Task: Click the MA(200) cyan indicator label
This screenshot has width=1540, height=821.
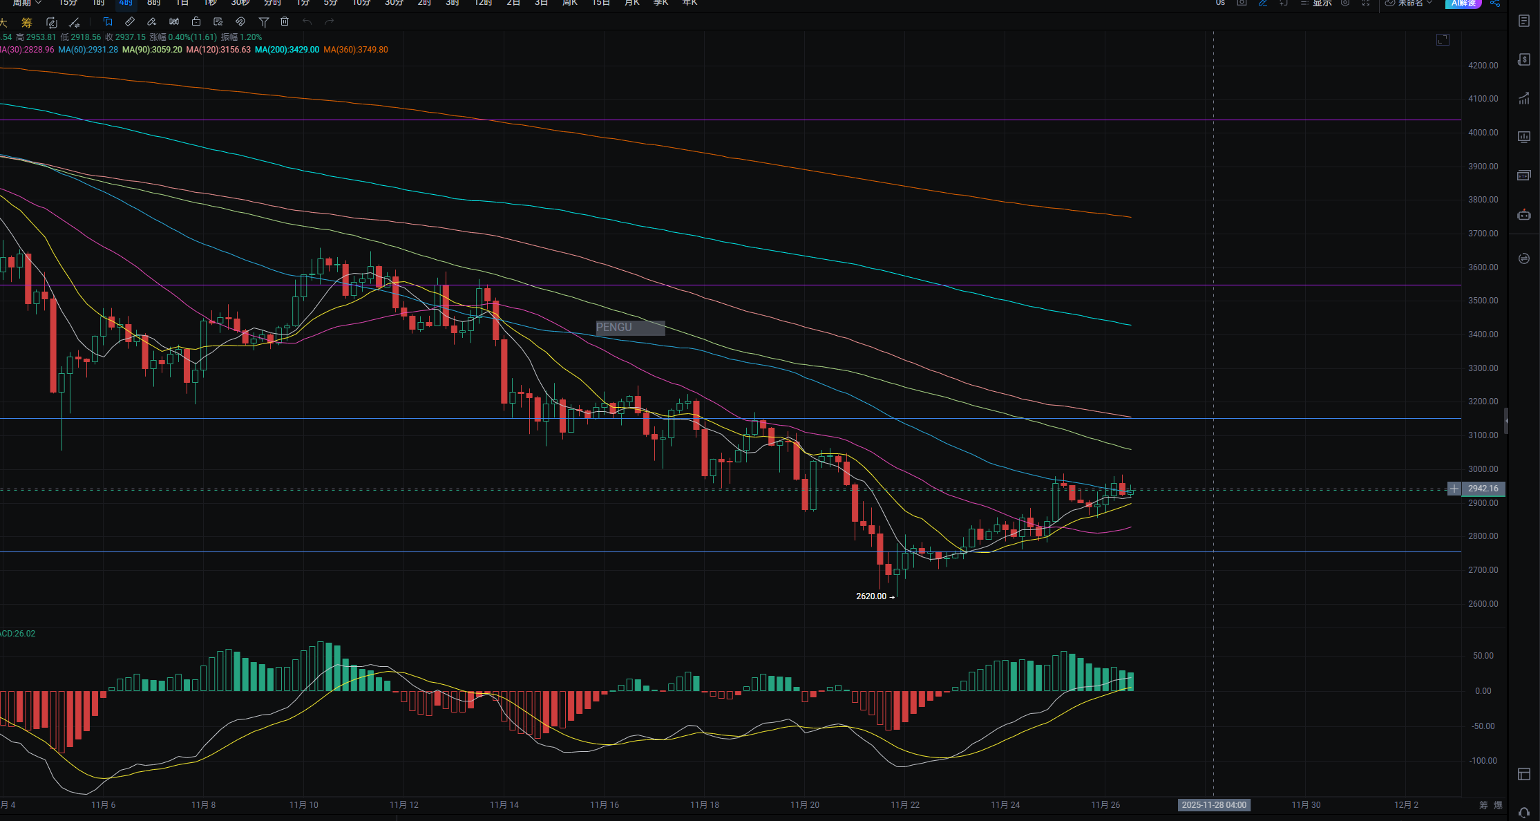Action: tap(287, 50)
